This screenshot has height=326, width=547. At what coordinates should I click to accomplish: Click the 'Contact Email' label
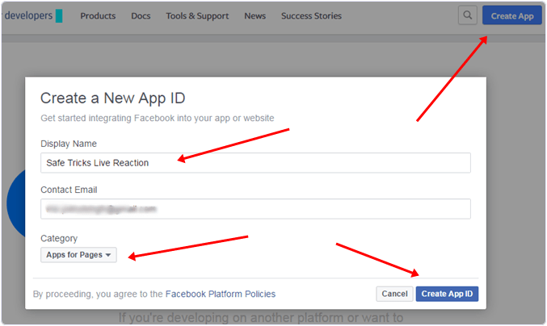coord(69,190)
